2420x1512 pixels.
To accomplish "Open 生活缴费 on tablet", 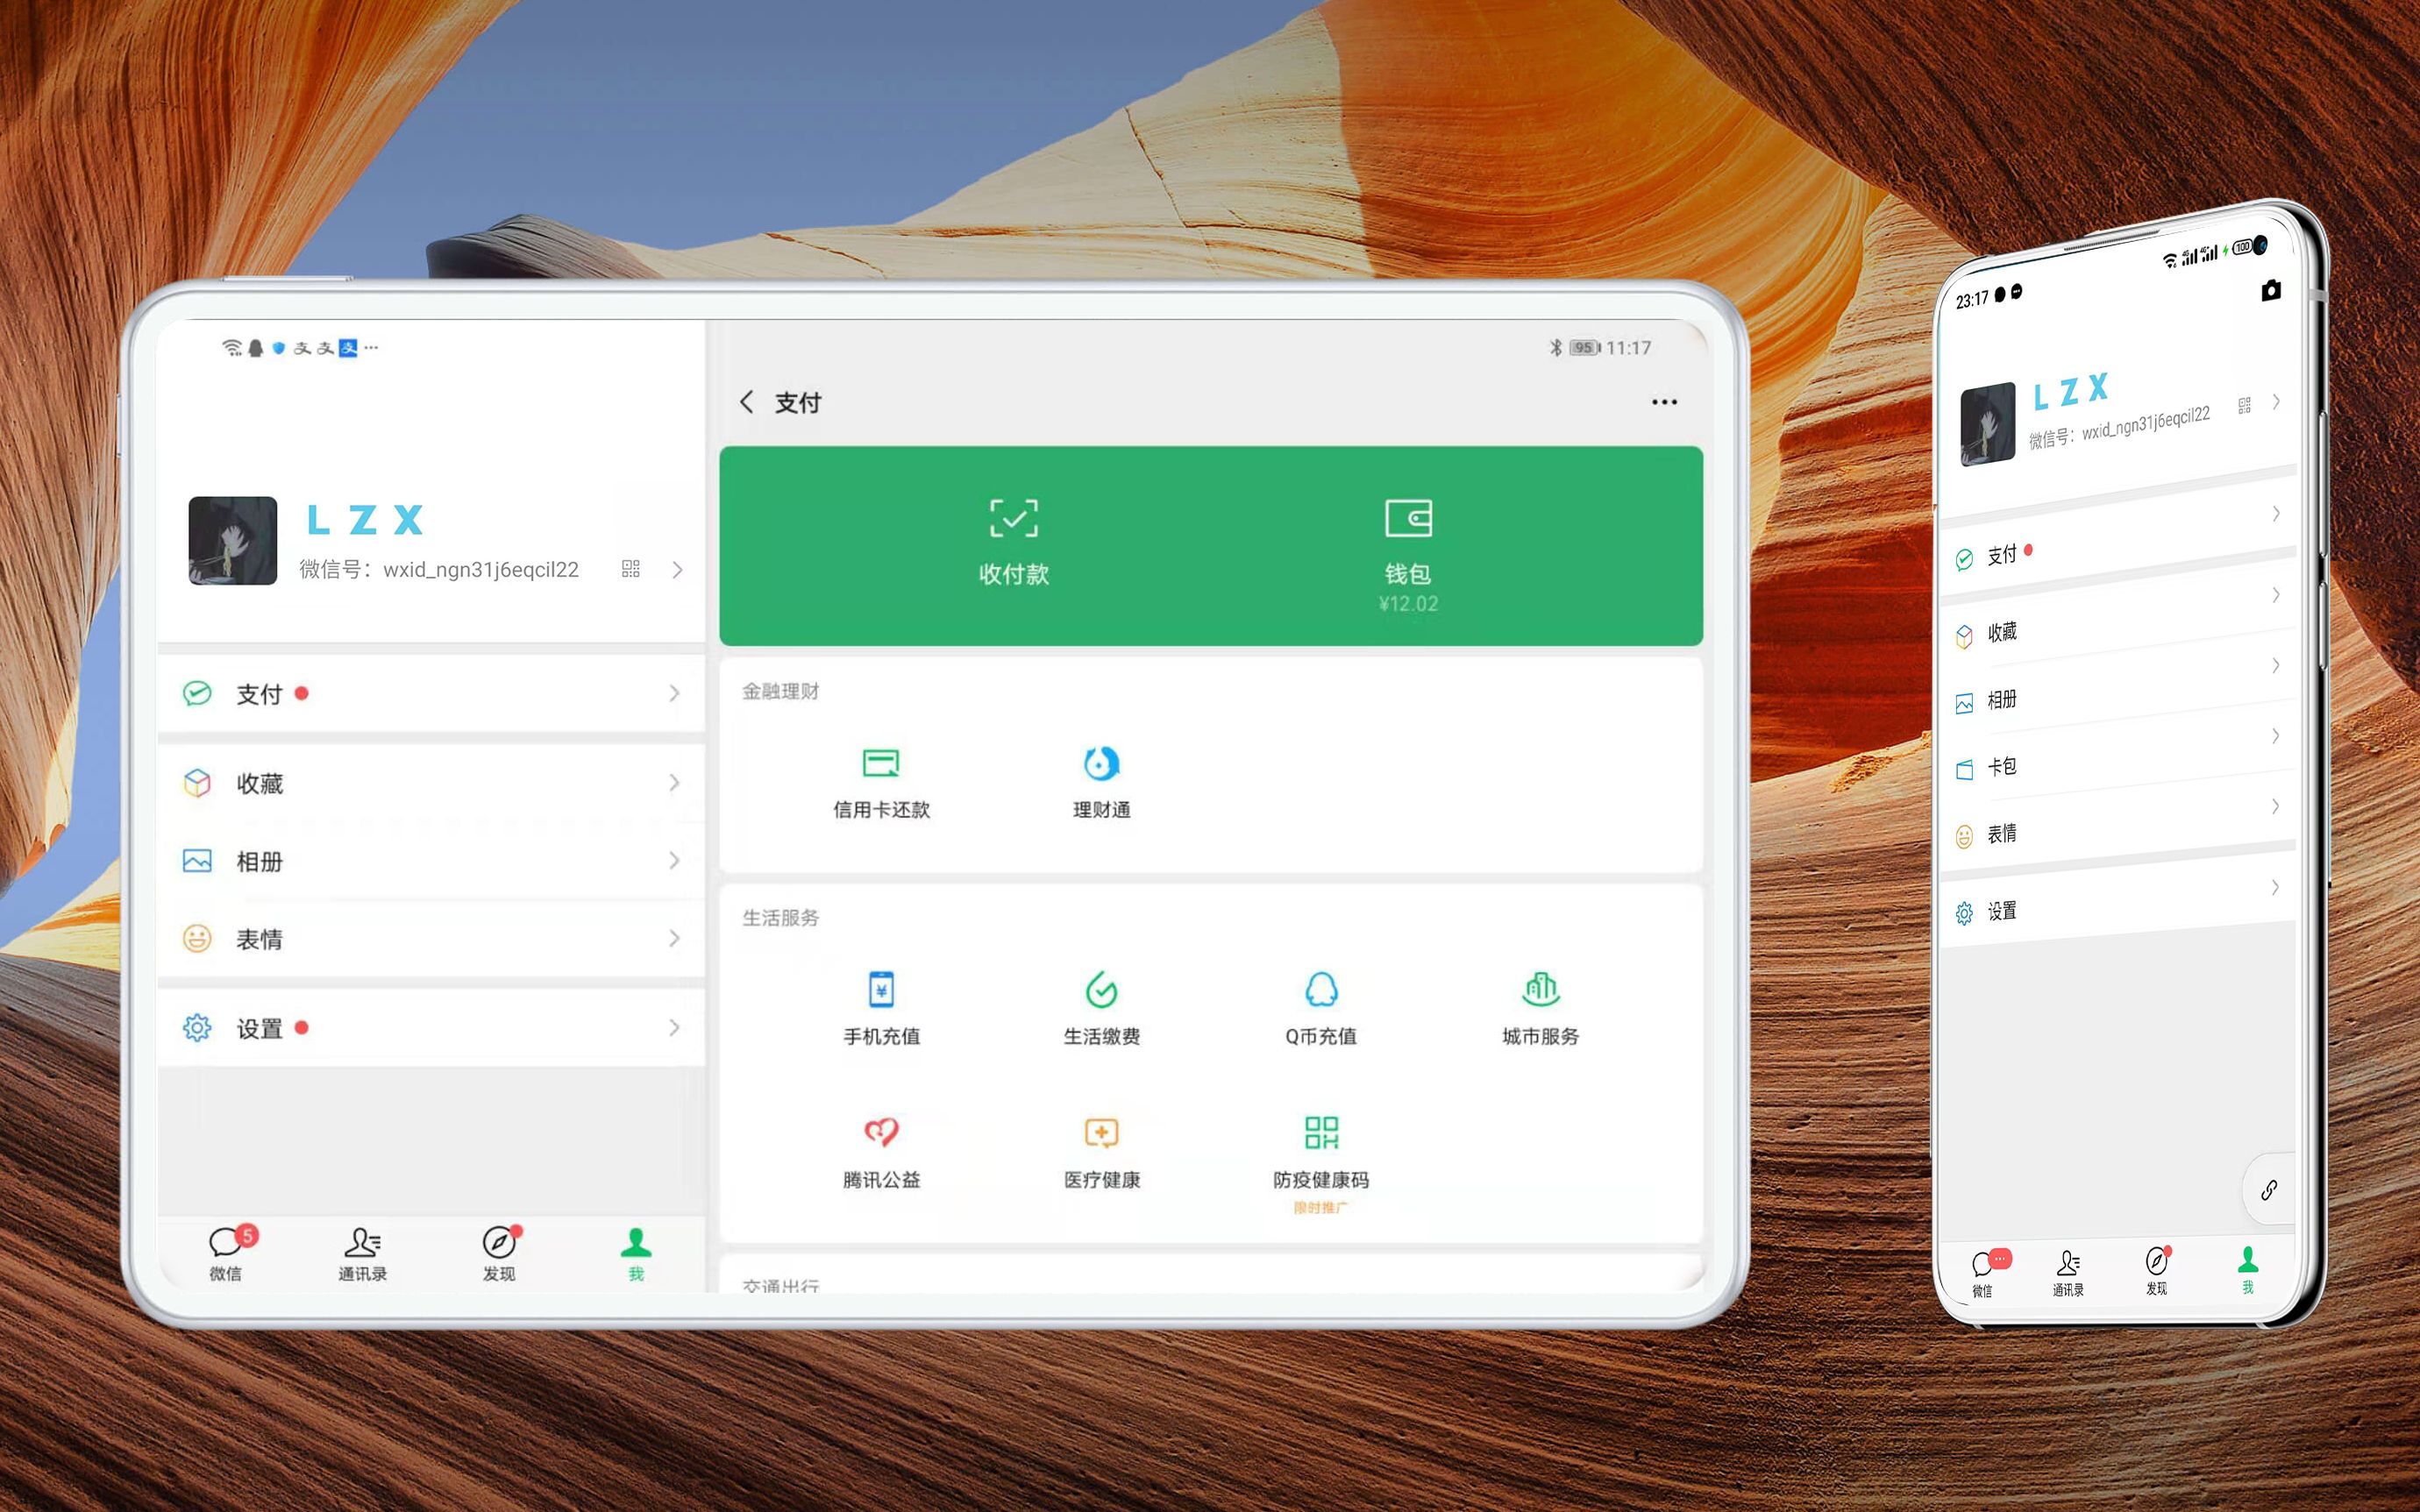I will point(1101,1009).
